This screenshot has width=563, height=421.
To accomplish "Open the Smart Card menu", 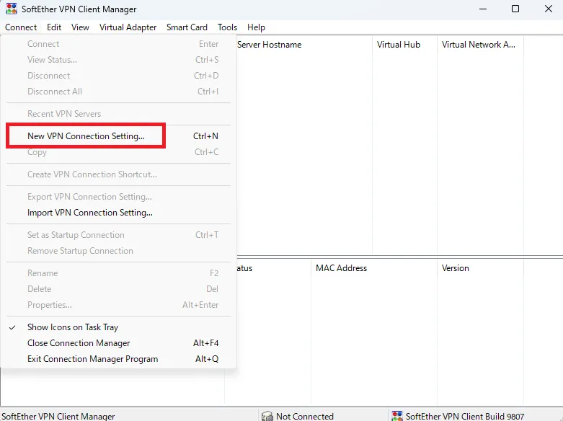I will (187, 27).
